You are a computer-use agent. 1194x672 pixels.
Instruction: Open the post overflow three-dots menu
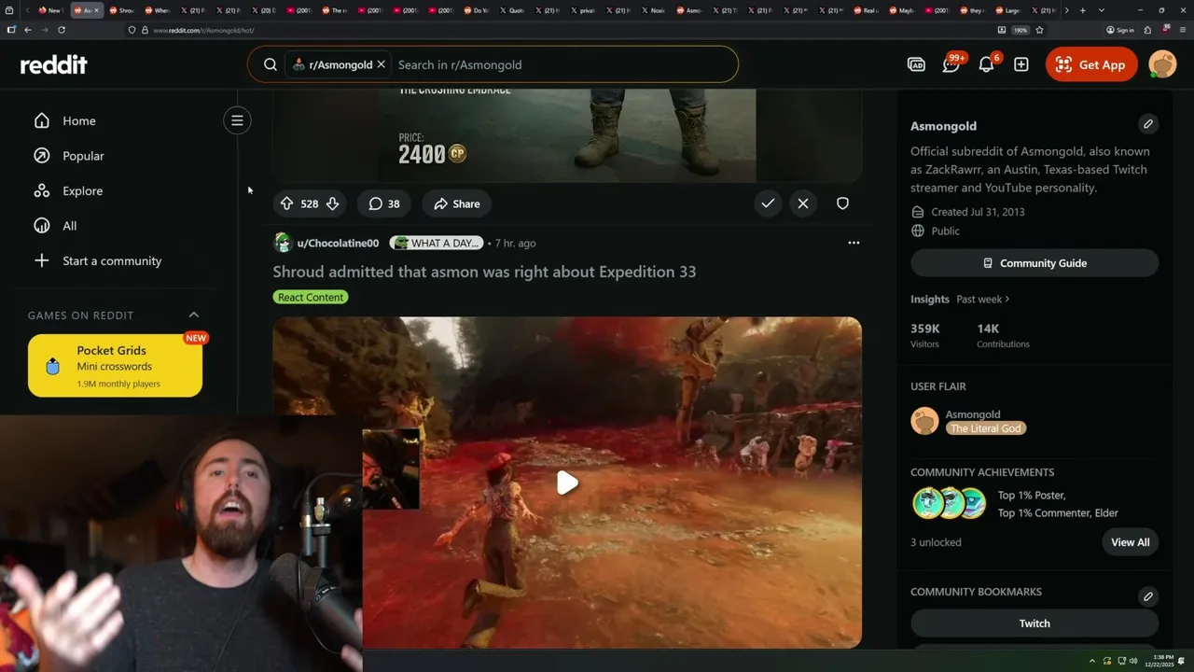[x=854, y=243]
